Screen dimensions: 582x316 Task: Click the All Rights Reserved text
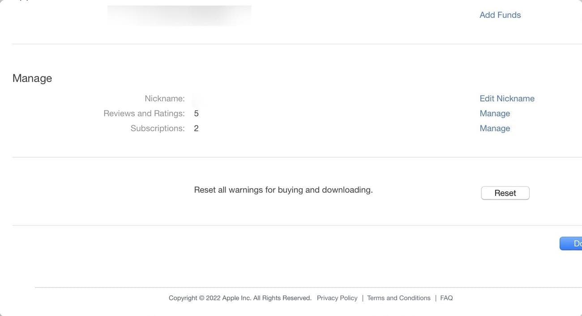282,298
